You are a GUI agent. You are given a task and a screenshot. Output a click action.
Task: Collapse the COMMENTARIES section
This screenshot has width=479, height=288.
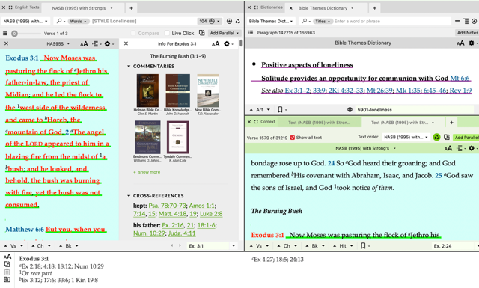129,66
